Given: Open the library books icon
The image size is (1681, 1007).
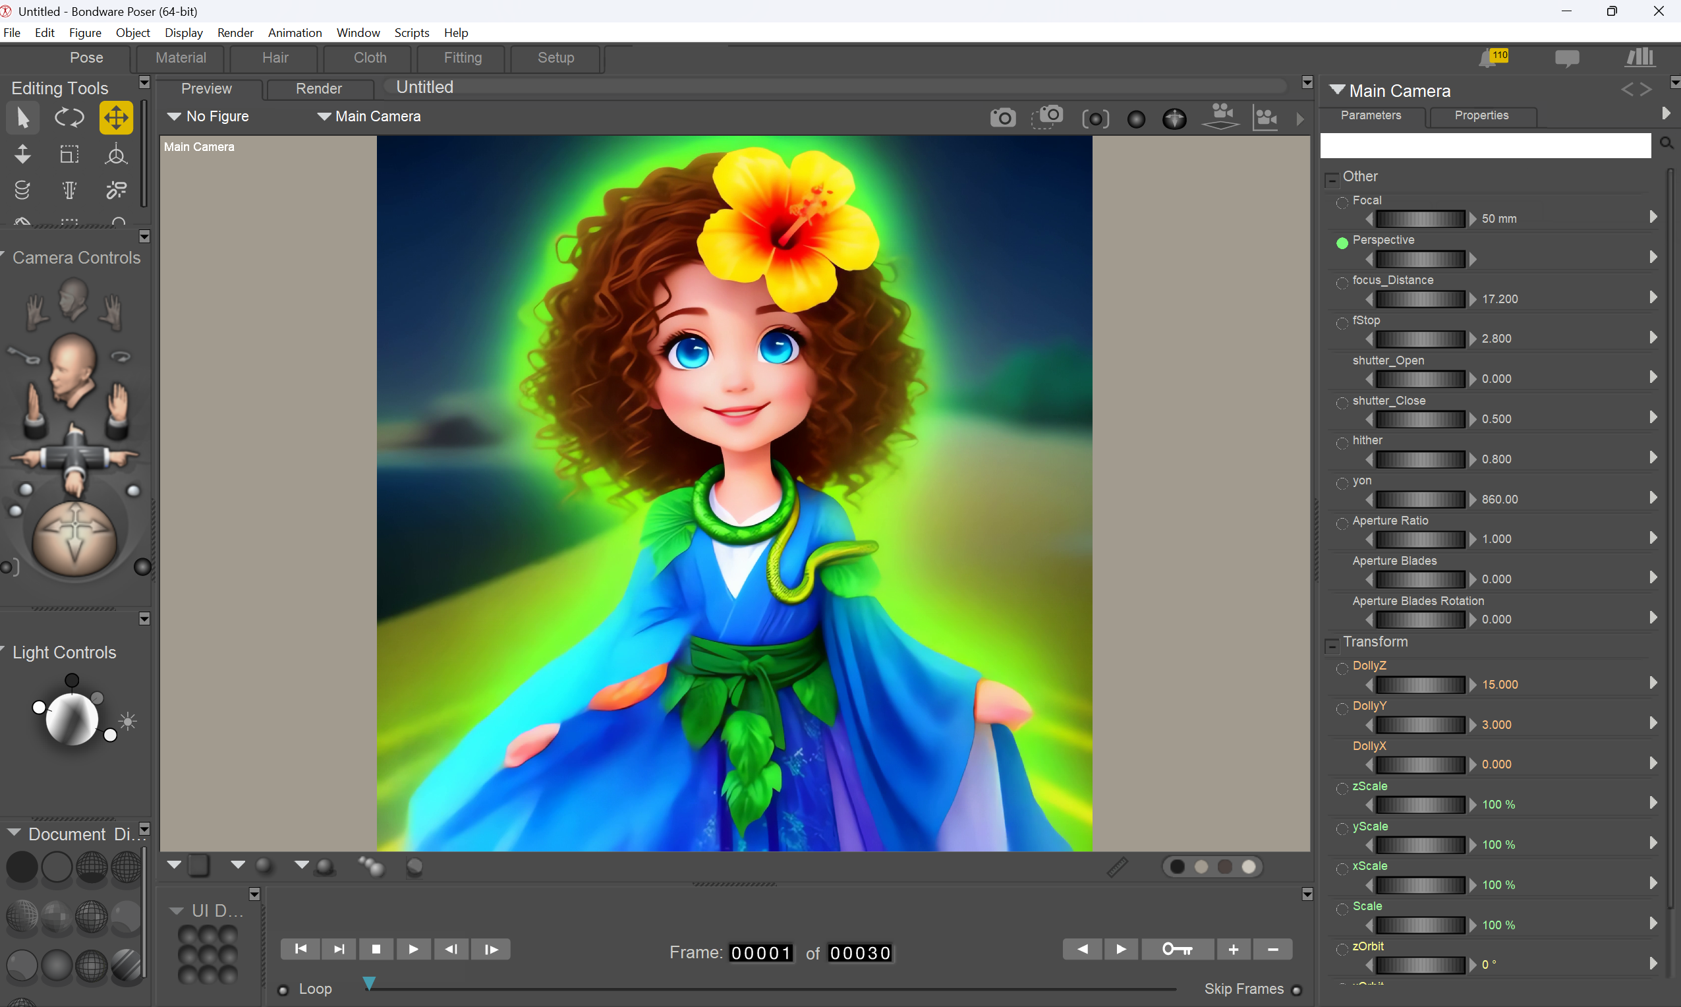Looking at the screenshot, I should 1639,57.
